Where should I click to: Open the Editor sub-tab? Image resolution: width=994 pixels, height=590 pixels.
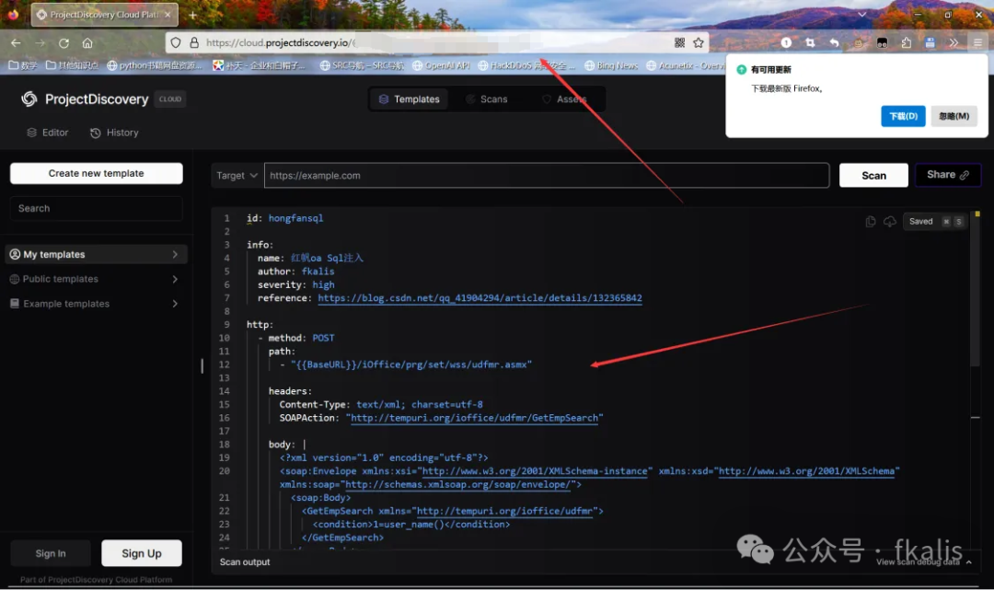[48, 133]
